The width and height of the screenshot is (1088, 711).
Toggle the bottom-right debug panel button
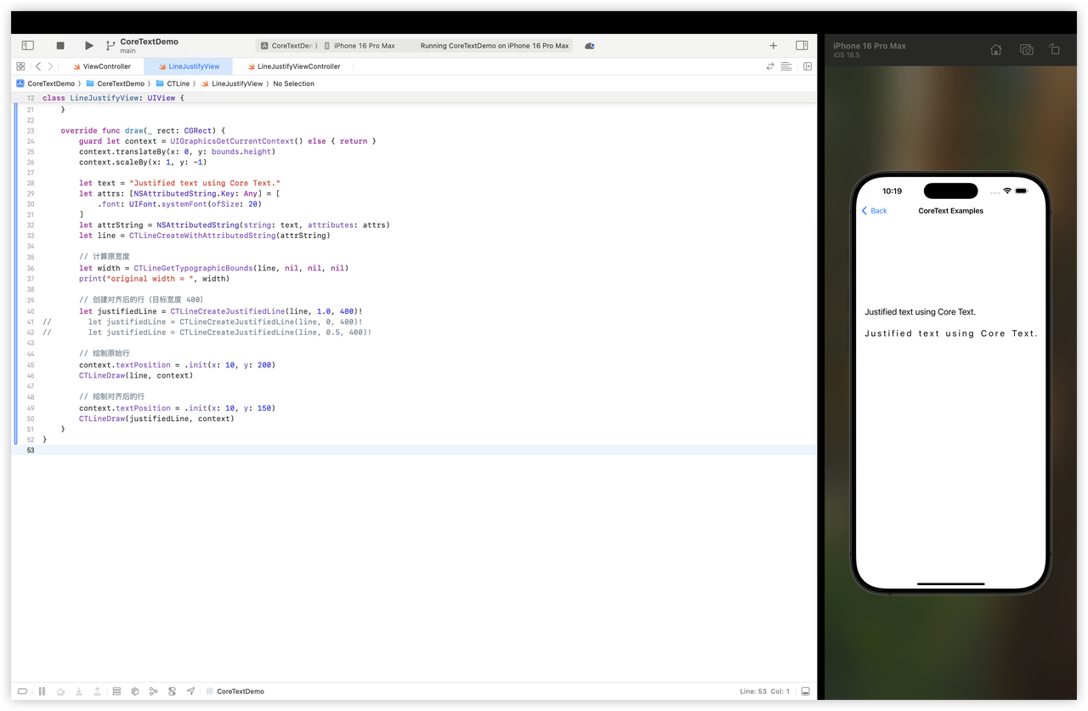point(805,691)
